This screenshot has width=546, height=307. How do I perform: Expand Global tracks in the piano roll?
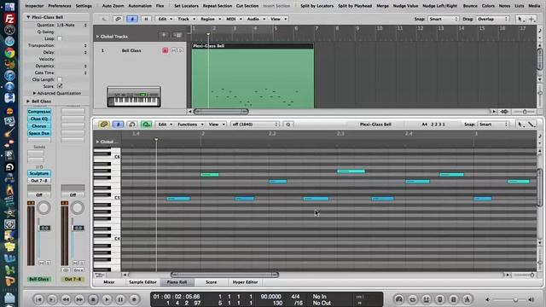pos(97,142)
